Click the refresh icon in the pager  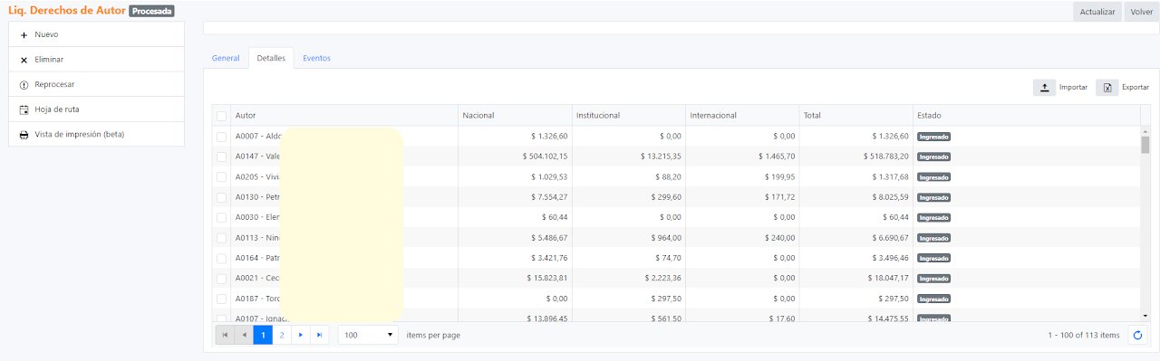1137,335
